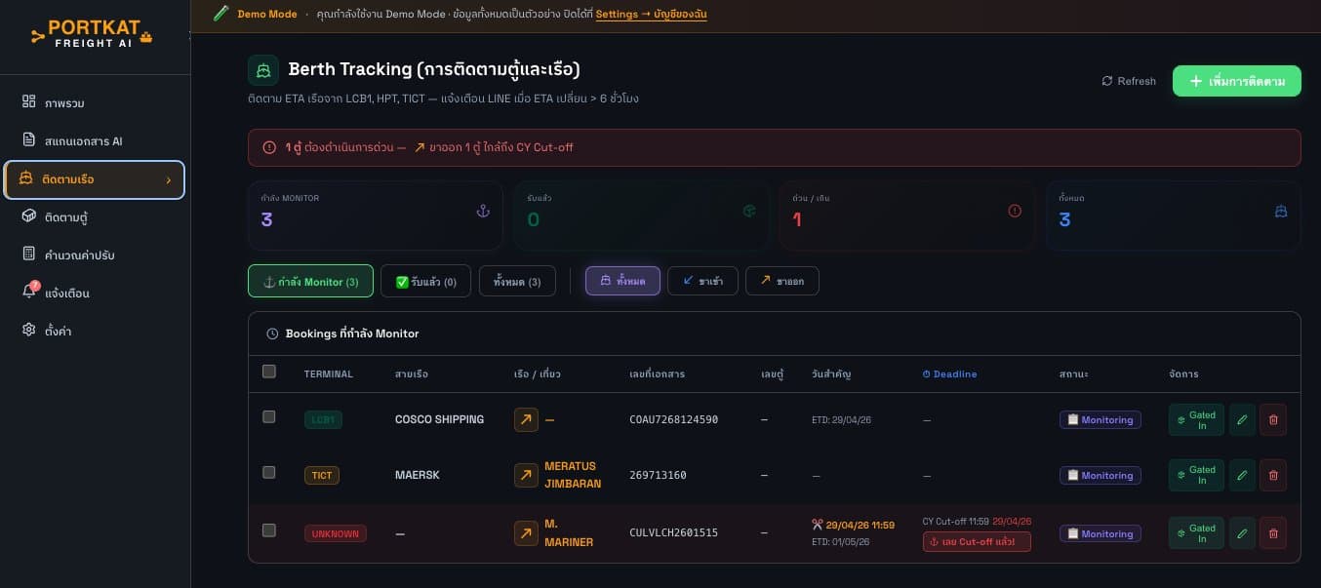Filter by ทั้งหมด direction with ship icon
1321x588 pixels.
pos(622,281)
